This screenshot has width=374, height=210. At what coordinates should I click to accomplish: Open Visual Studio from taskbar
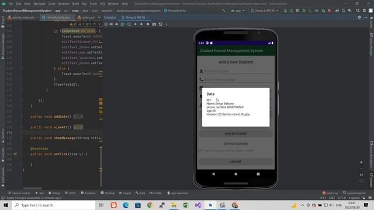[x=198, y=205]
